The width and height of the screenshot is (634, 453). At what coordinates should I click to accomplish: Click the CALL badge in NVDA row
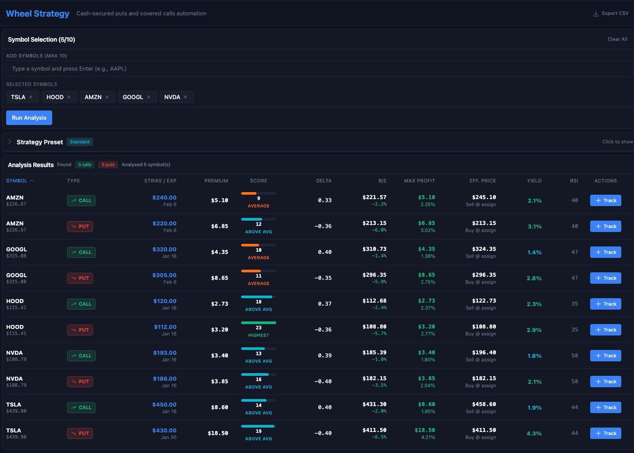pos(81,356)
